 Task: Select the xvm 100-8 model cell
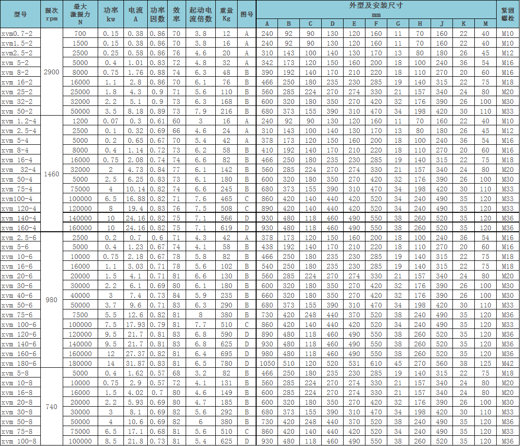20,441
